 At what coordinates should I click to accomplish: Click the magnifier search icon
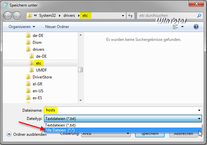tap(199, 15)
